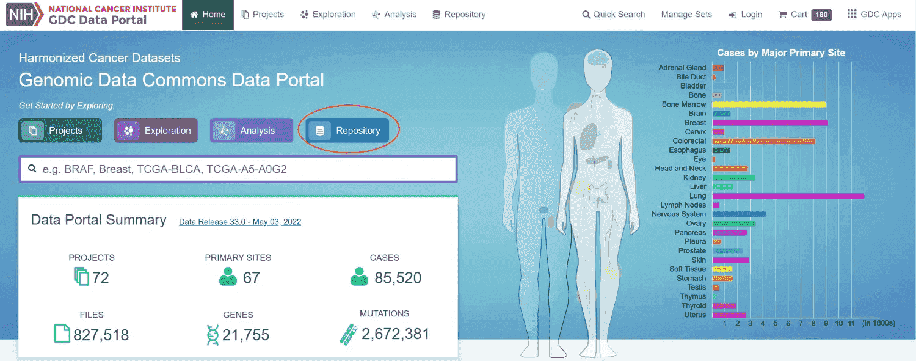Click the Login link
Viewport: 916px width, 361px height.
pos(746,14)
